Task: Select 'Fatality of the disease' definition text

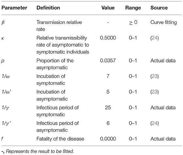Action: pos(60,139)
